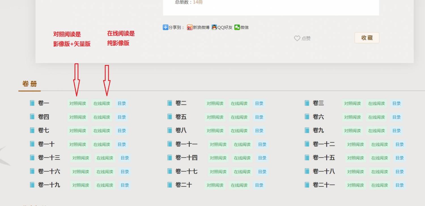Image resolution: width=425 pixels, height=206 pixels.
Task: Click the 卷九 volume title
Action: [x=318, y=131]
